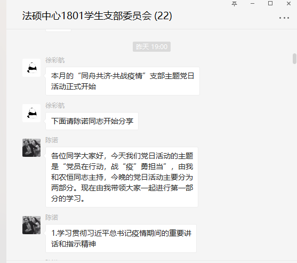Open 陈诺's avatar beside 各位同学大家好 message
The height and width of the screenshot is (263, 297).
(31, 148)
